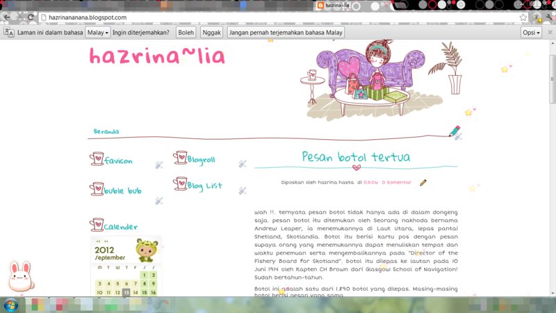The width and height of the screenshot is (556, 313).
Task: Click the pencil edit-post icon after komentar
Action: [x=423, y=183]
